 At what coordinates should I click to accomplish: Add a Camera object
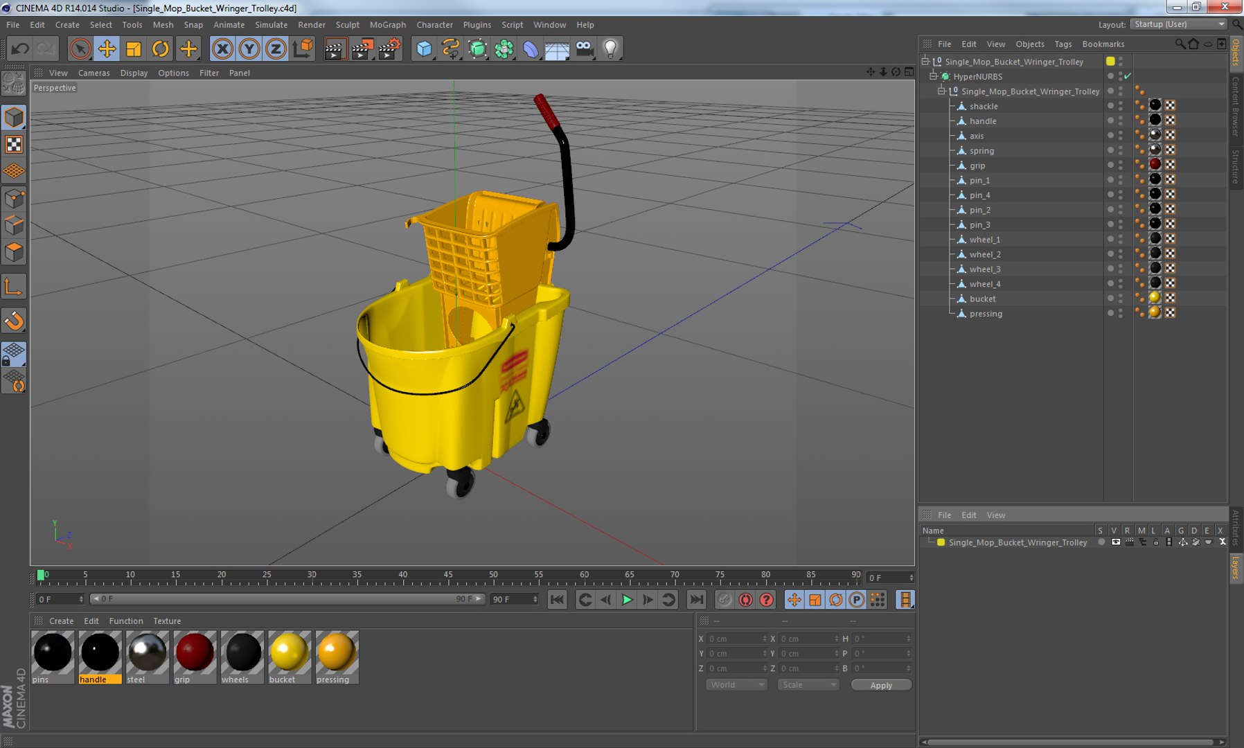[x=585, y=48]
